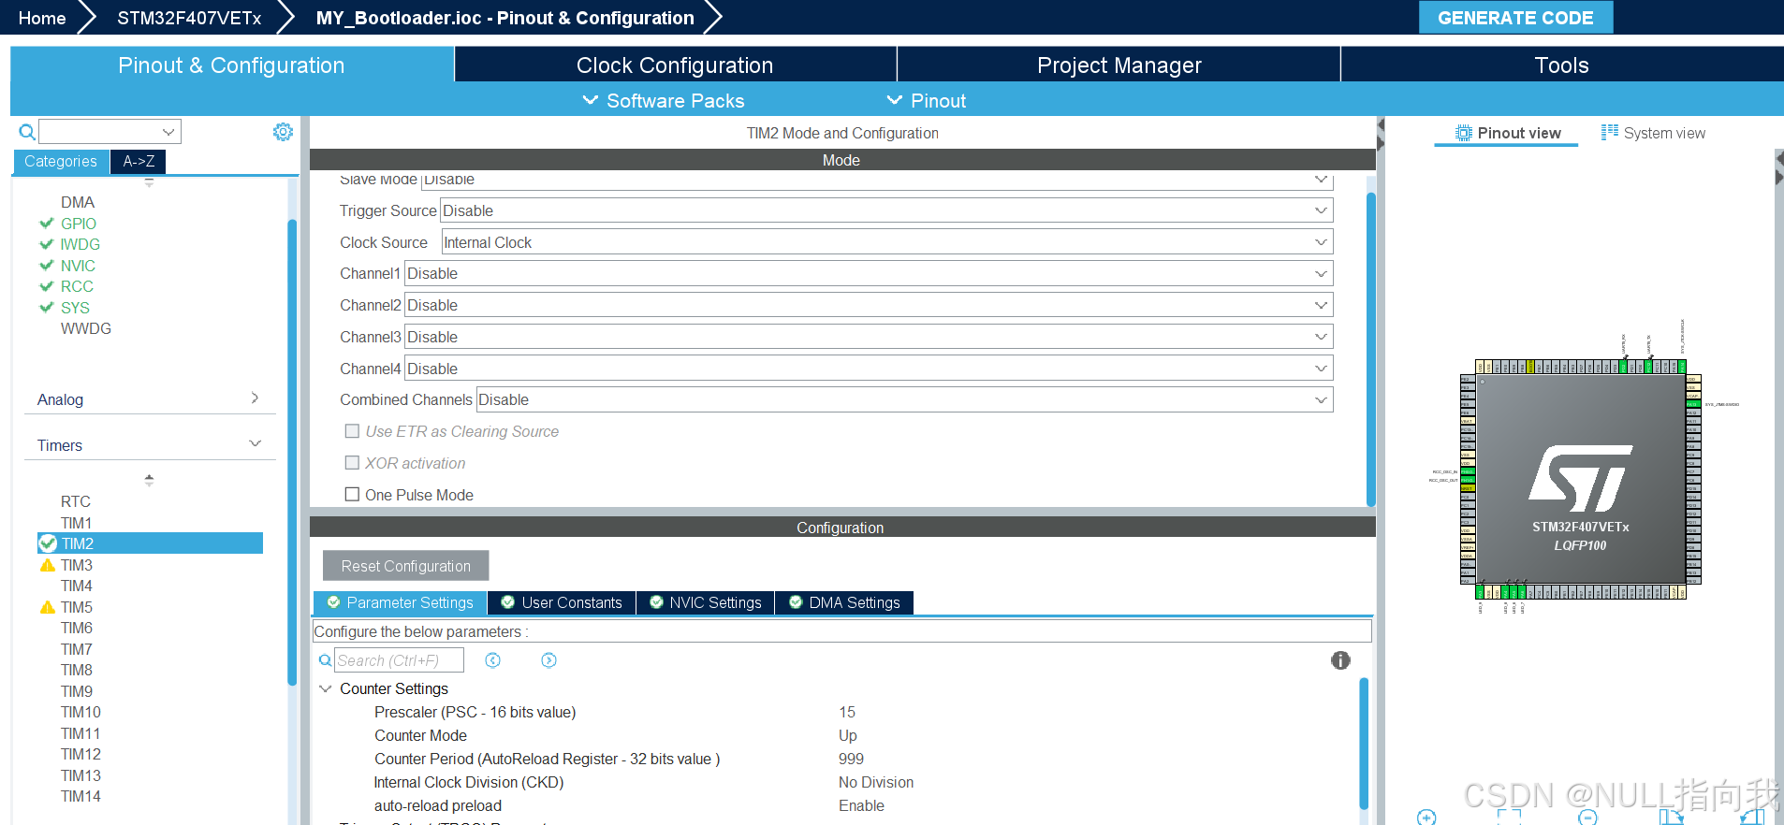The width and height of the screenshot is (1784, 825).
Task: Select the Categories tab
Action: pyautogui.click(x=61, y=161)
